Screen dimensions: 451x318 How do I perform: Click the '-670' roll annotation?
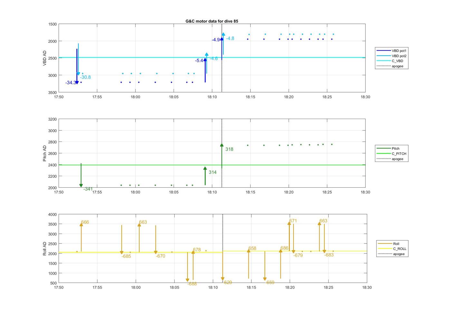coord(160,256)
